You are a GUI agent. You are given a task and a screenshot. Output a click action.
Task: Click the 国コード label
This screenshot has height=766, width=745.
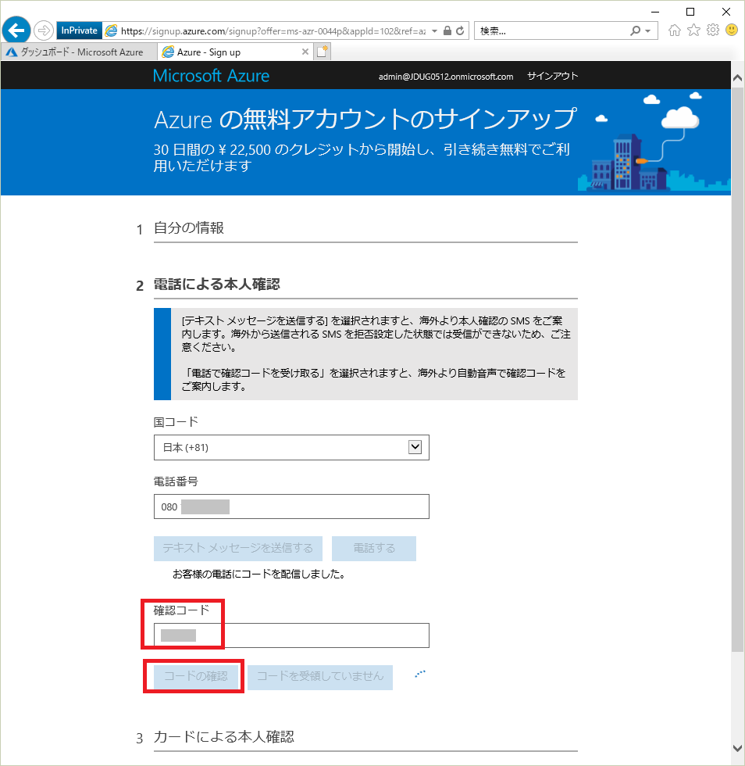pos(176,421)
